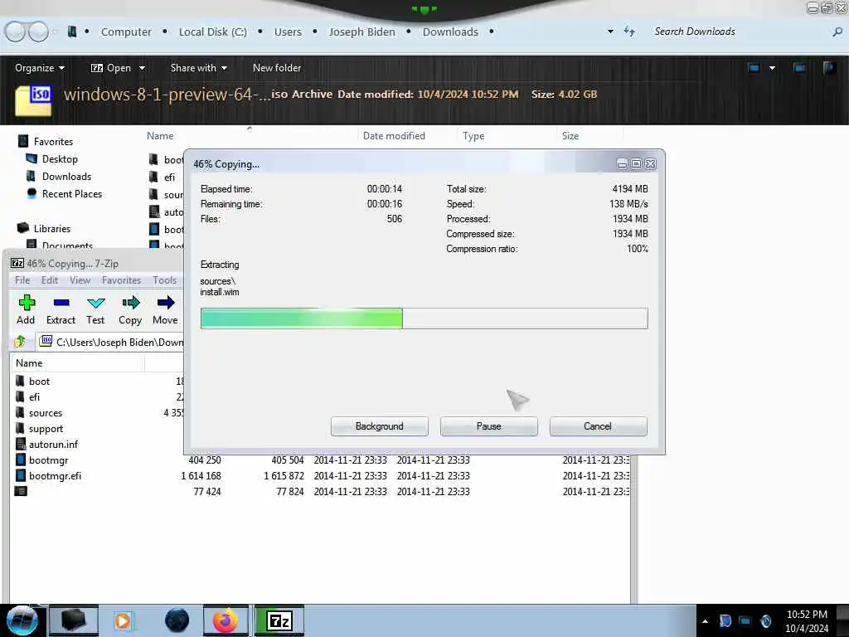
Task: Click the Explorer back navigation button
Action: point(15,32)
